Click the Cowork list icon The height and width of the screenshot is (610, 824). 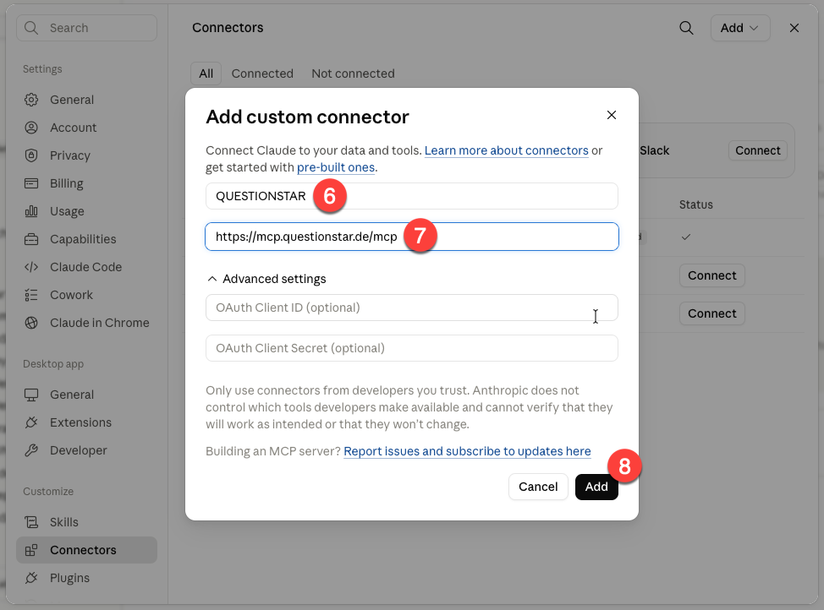pyautogui.click(x=31, y=295)
